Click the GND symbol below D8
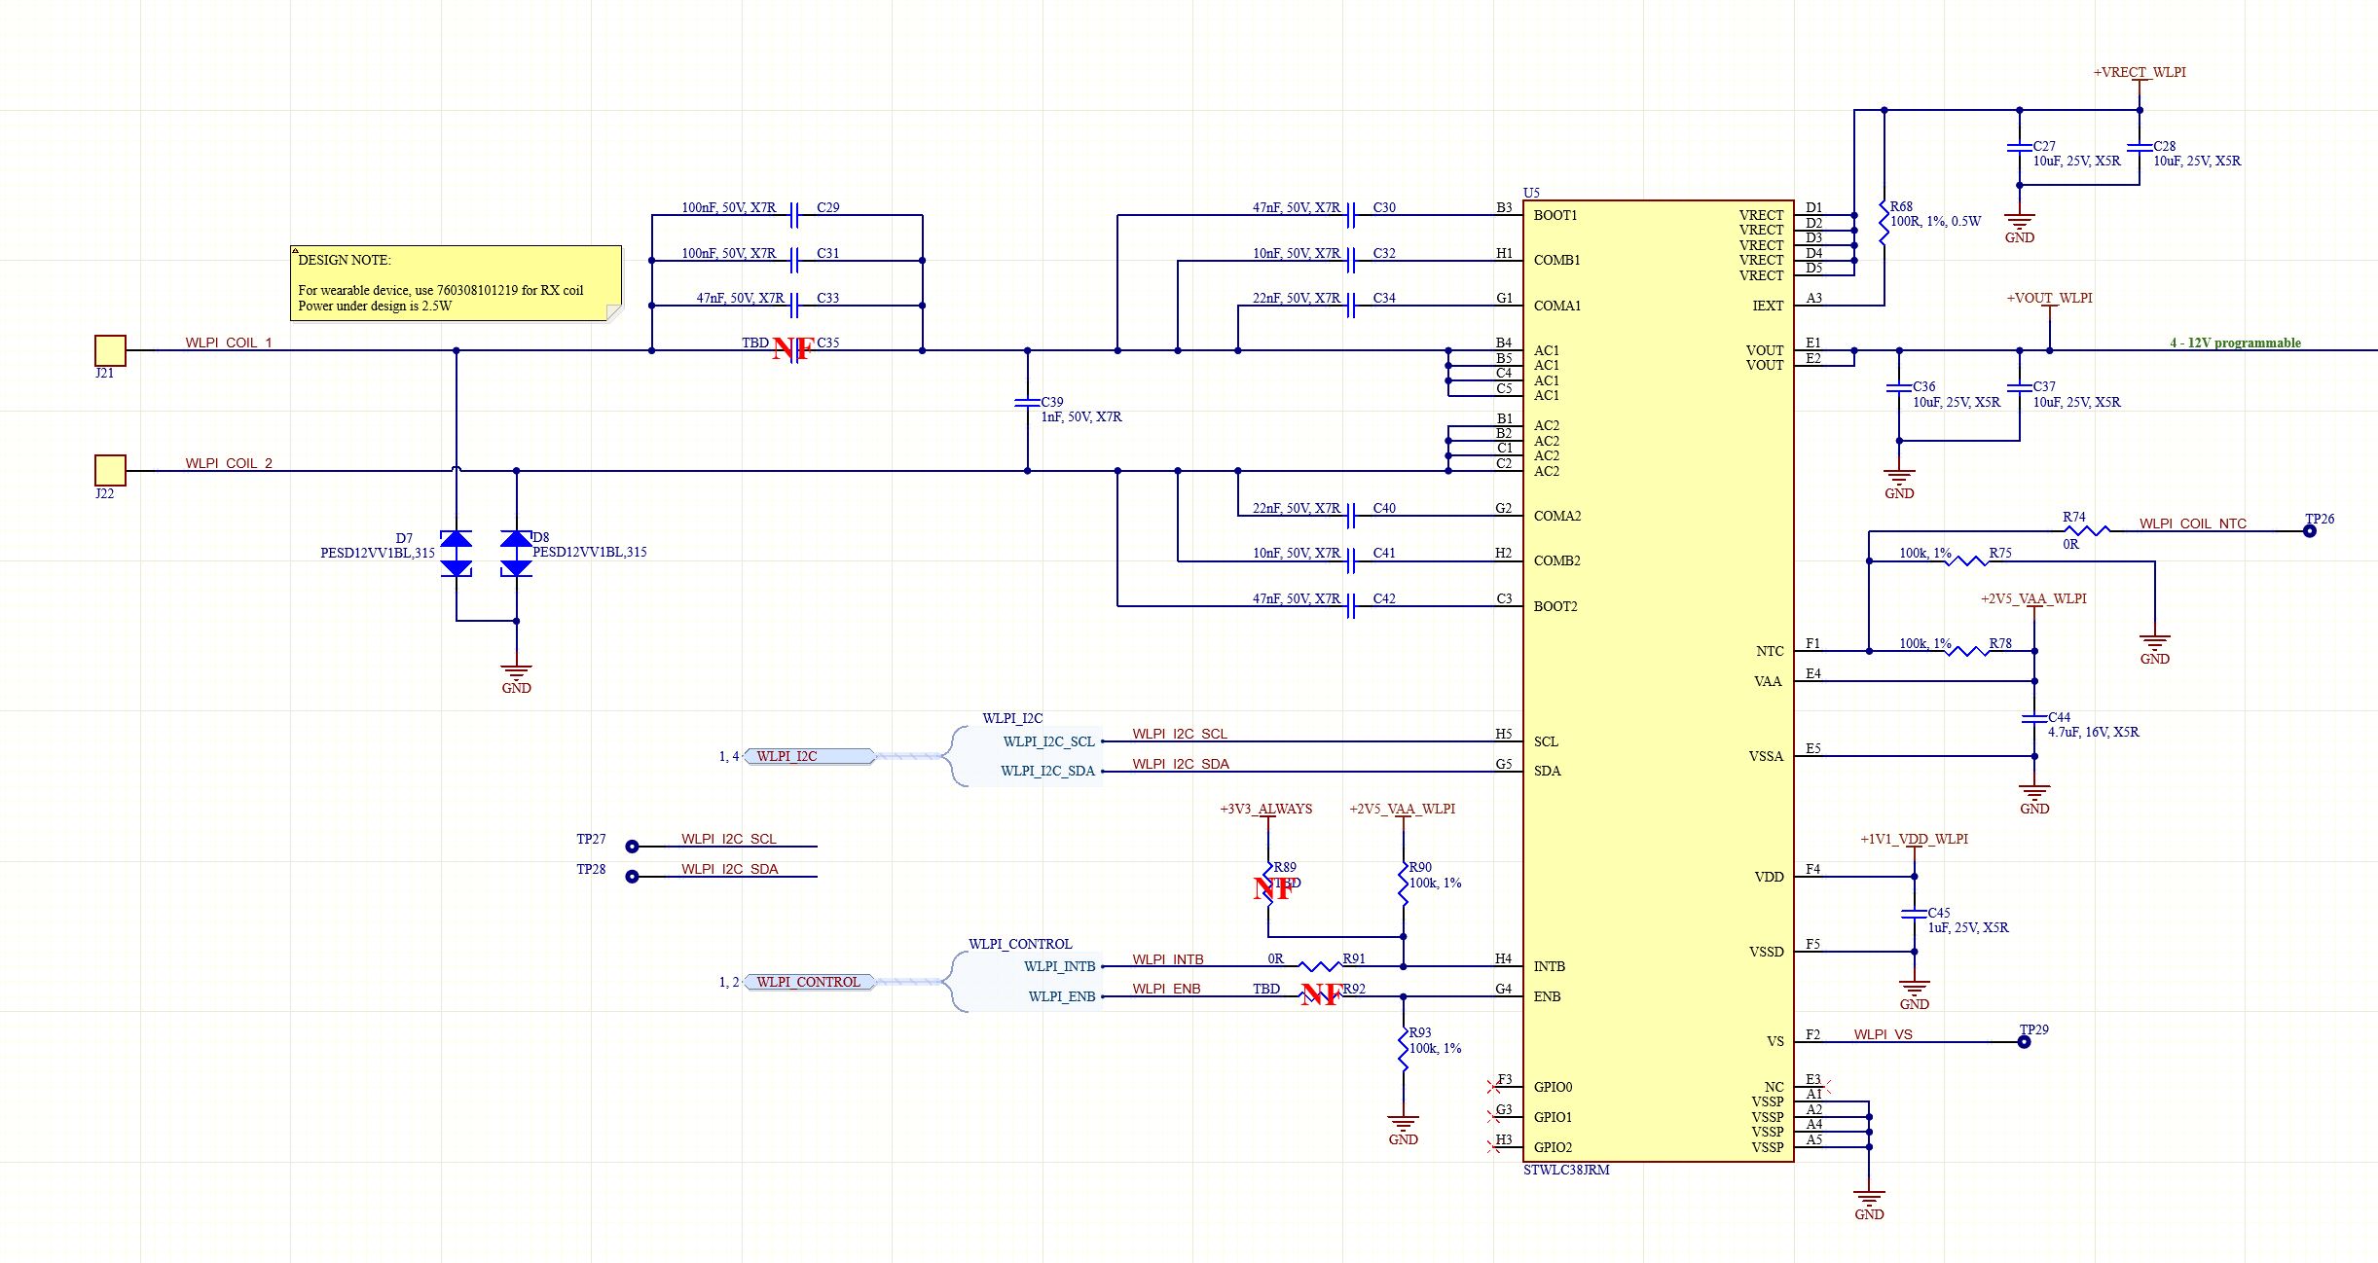This screenshot has width=2378, height=1263. pos(516,671)
